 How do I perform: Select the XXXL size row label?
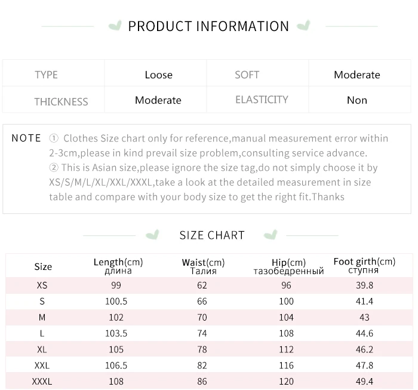(x=42, y=381)
